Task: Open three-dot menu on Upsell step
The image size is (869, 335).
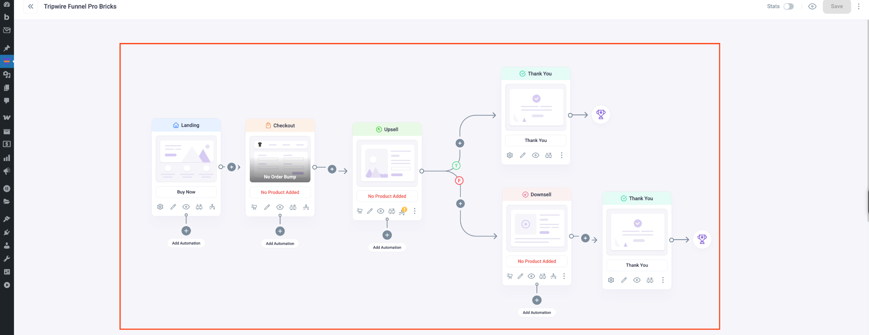Action: (415, 211)
